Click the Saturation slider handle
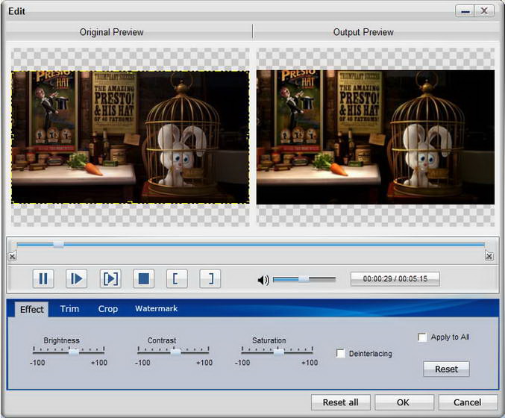505x418 pixels. (x=278, y=351)
